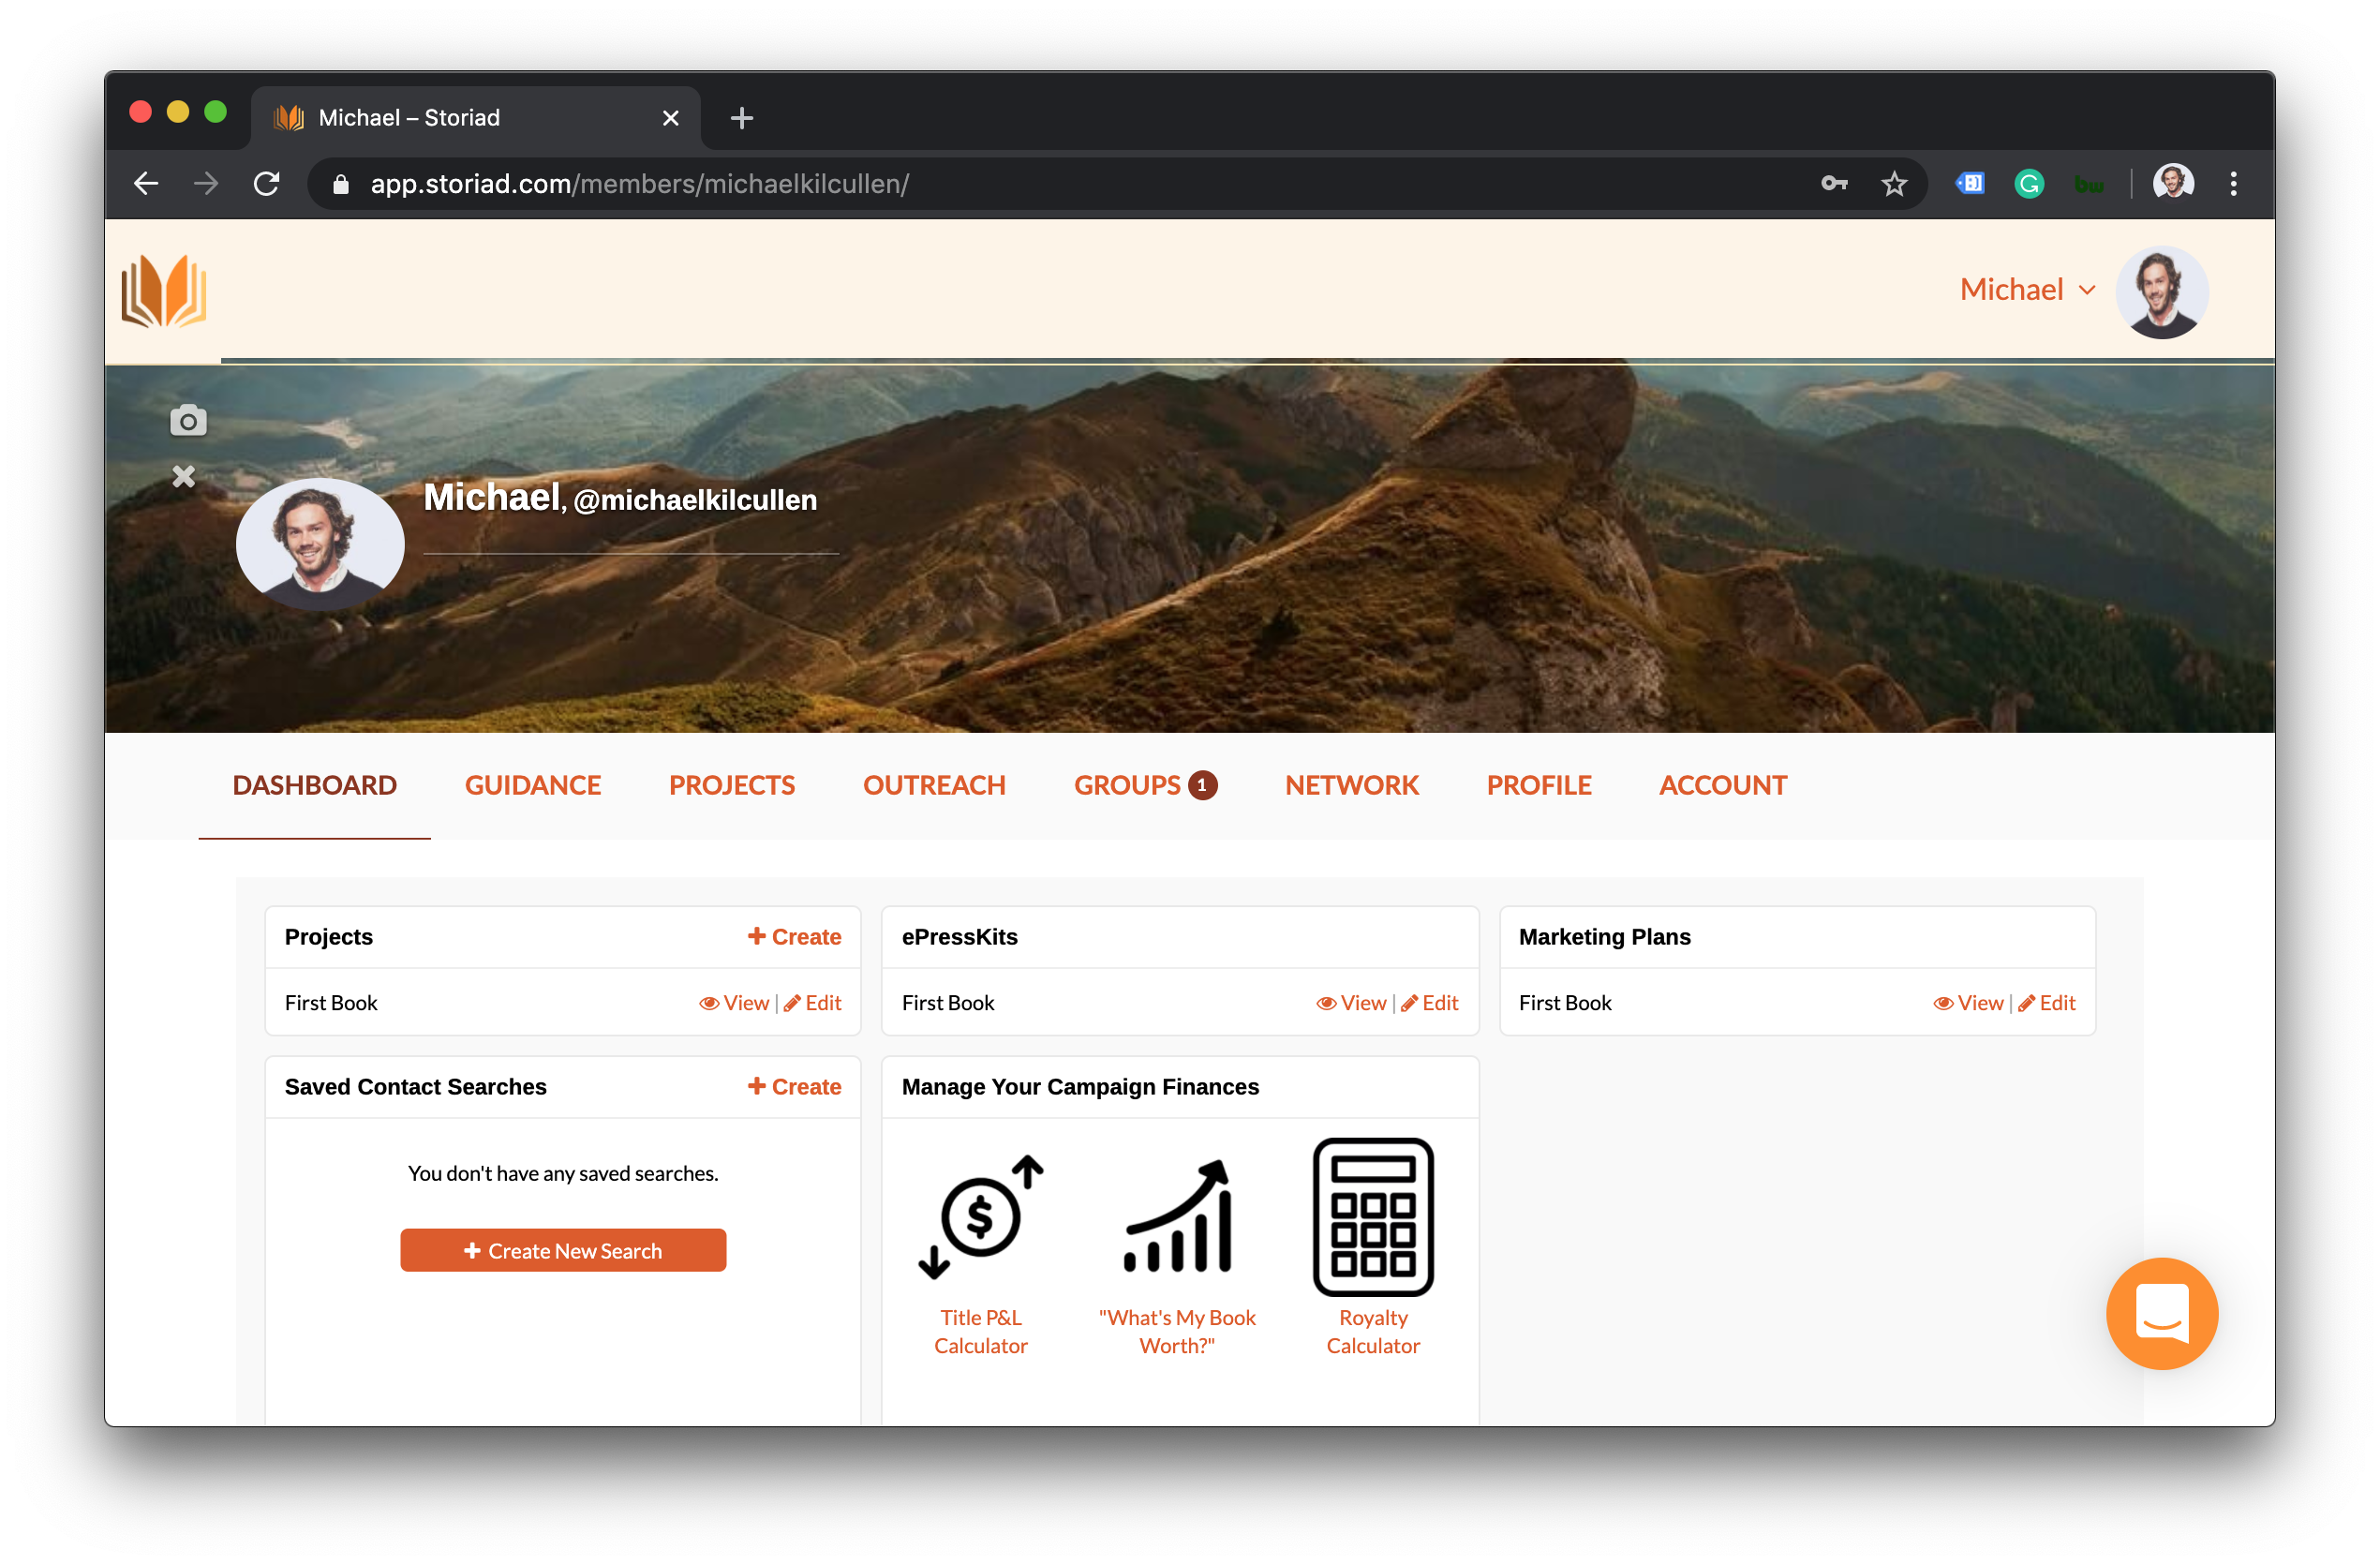
Task: Remove cover image with X icon
Action: (184, 476)
